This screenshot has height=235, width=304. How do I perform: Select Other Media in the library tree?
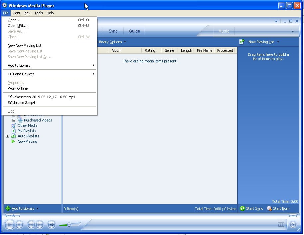pyautogui.click(x=28, y=125)
